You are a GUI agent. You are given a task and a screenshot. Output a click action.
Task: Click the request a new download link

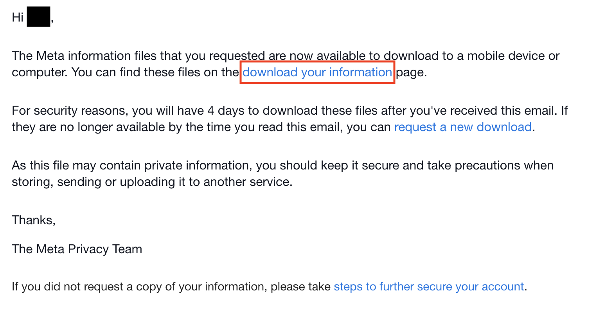pyautogui.click(x=463, y=127)
